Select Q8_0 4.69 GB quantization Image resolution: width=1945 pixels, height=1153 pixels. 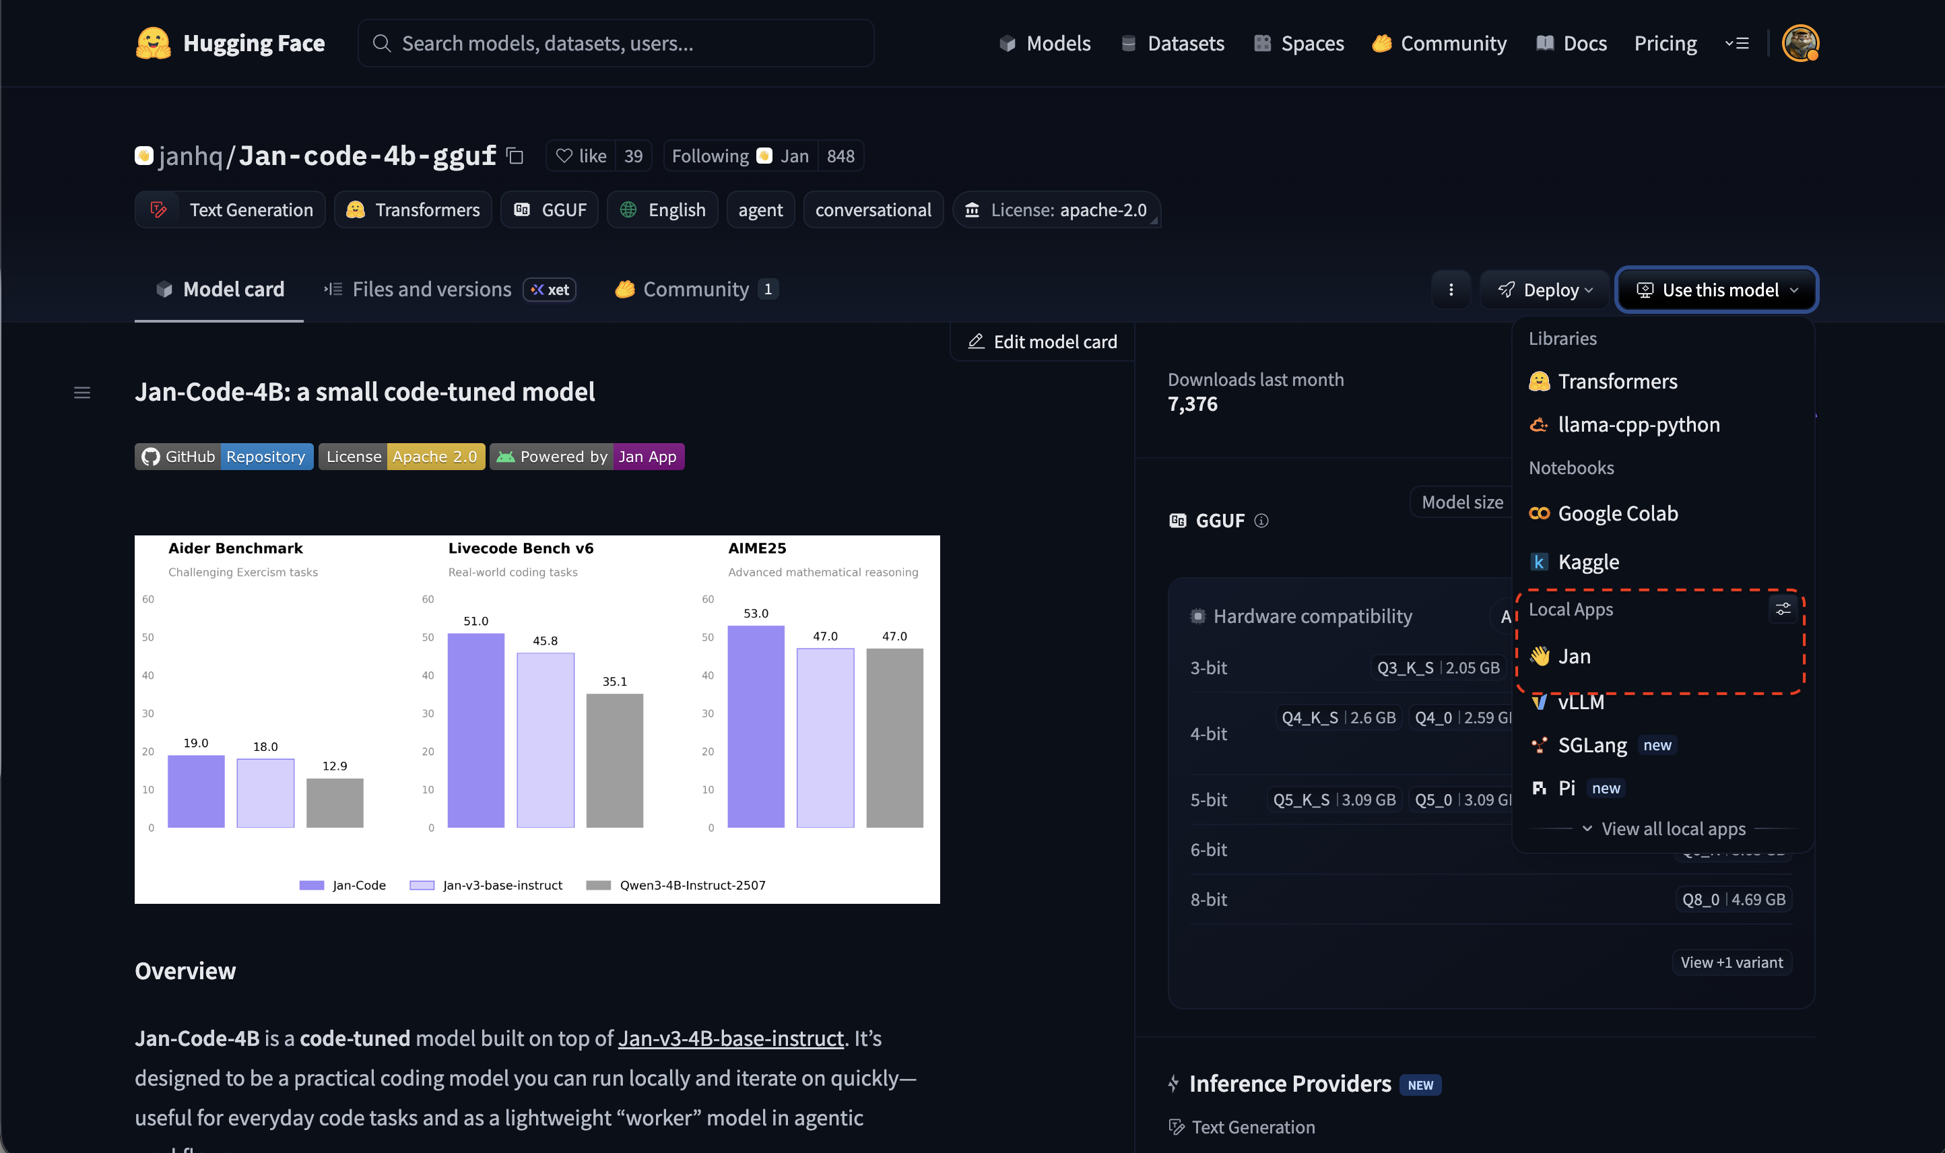pos(1732,900)
